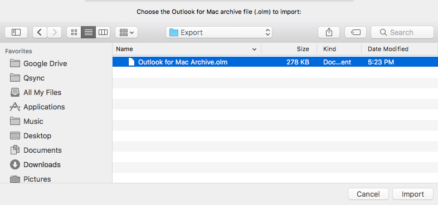
Task: Click the 278 KB size cell
Action: click(x=298, y=62)
